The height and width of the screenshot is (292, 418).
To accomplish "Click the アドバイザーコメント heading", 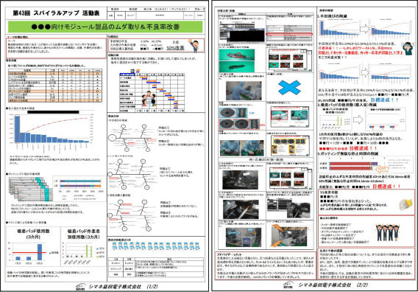I will pyautogui.click(x=230, y=254).
